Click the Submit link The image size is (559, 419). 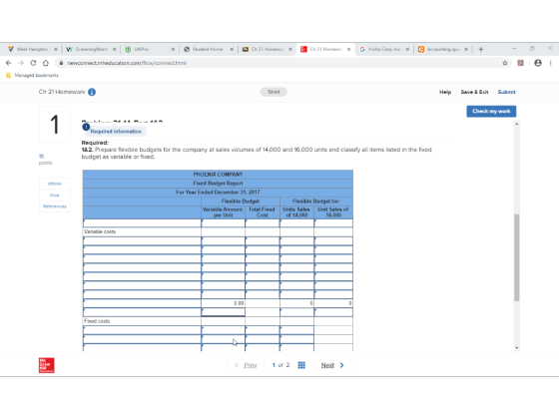(x=507, y=92)
